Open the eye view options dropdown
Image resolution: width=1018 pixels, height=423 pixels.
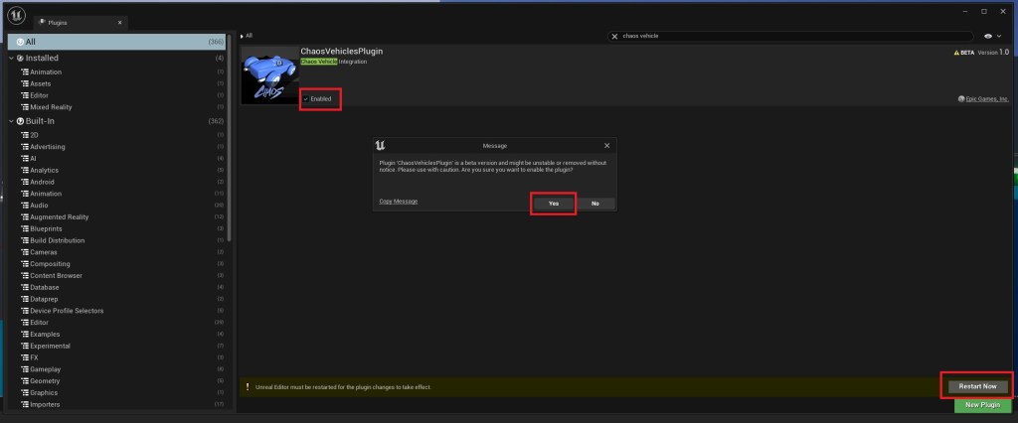tap(993, 35)
